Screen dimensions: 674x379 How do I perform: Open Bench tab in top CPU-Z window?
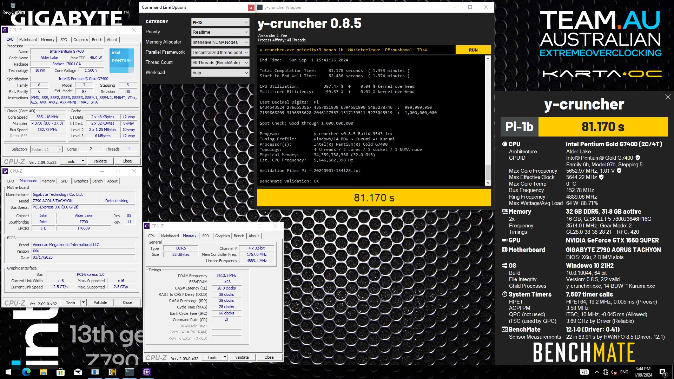click(97, 40)
